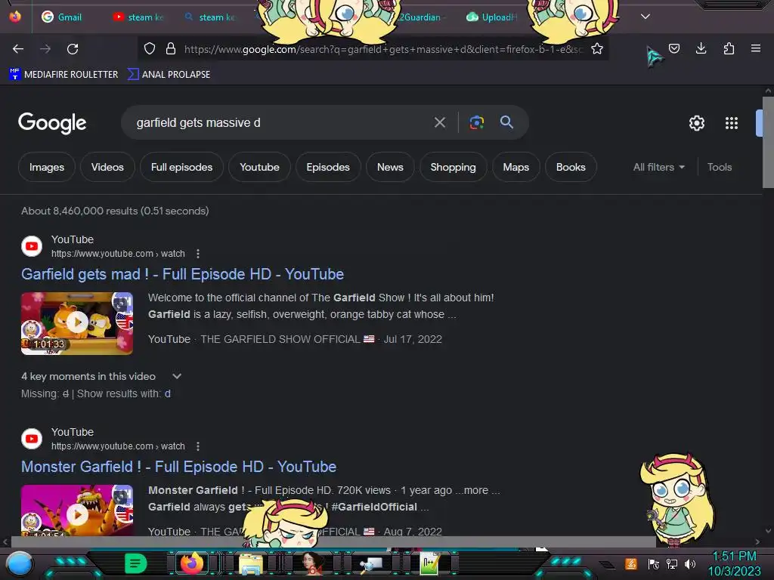Image resolution: width=774 pixels, height=580 pixels.
Task: Open the Action Center flag tray icon
Action: [x=654, y=564]
